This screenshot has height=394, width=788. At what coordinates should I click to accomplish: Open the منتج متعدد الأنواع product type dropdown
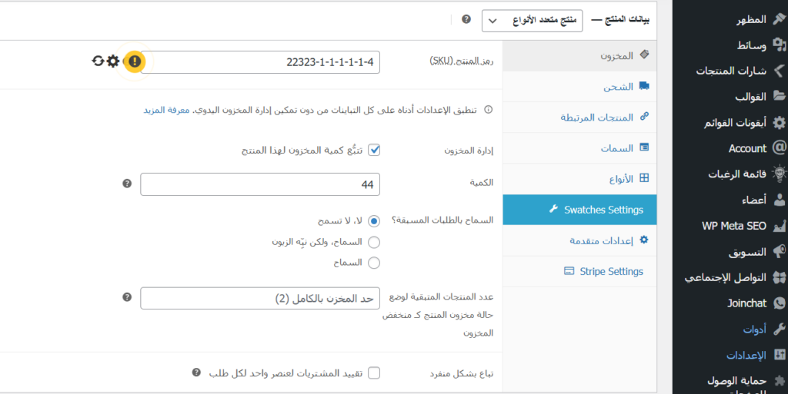(533, 21)
